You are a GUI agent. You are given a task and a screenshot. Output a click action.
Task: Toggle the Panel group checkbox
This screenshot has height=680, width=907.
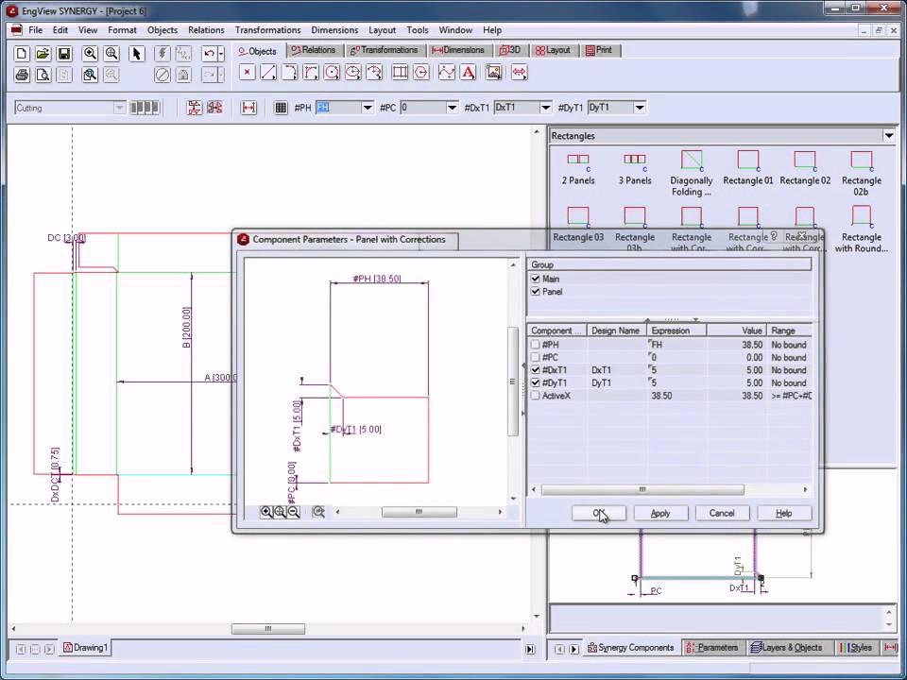535,292
